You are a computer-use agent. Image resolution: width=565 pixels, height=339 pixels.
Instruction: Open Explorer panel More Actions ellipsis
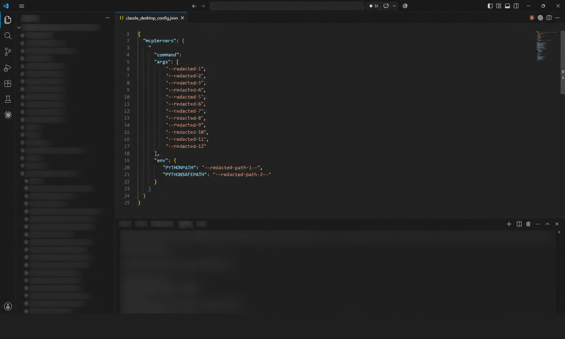click(x=108, y=18)
